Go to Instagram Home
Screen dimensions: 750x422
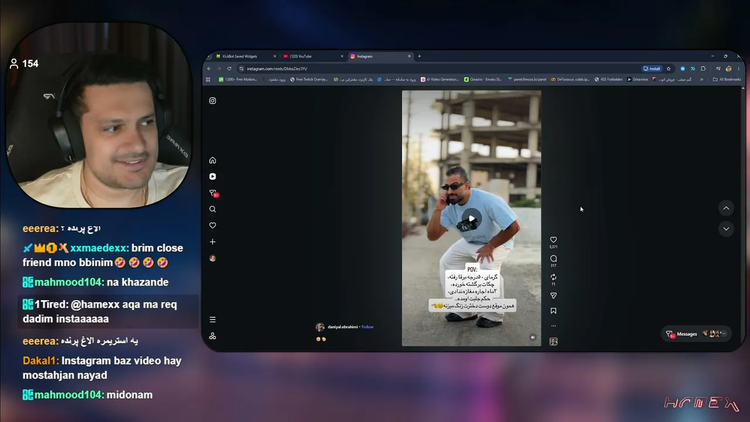213,160
